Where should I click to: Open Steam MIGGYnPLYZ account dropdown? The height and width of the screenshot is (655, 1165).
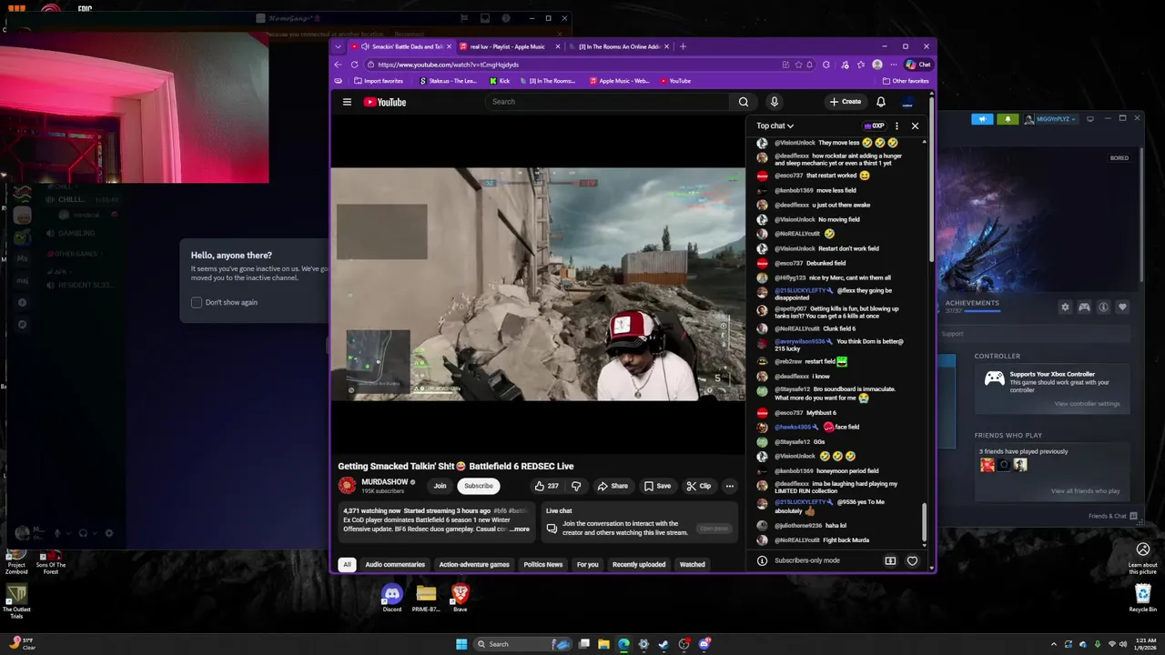pyautogui.click(x=1051, y=119)
